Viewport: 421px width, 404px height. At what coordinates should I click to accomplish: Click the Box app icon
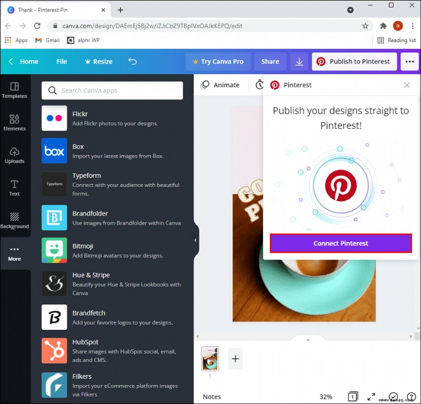pos(54,150)
